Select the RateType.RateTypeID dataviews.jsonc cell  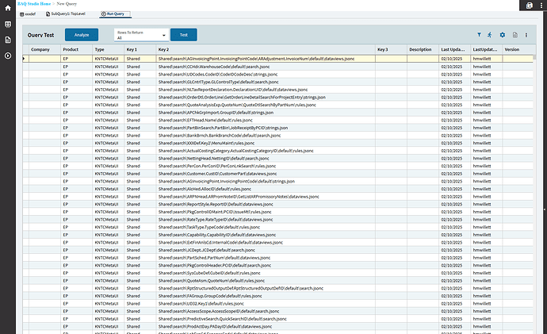click(x=266, y=220)
